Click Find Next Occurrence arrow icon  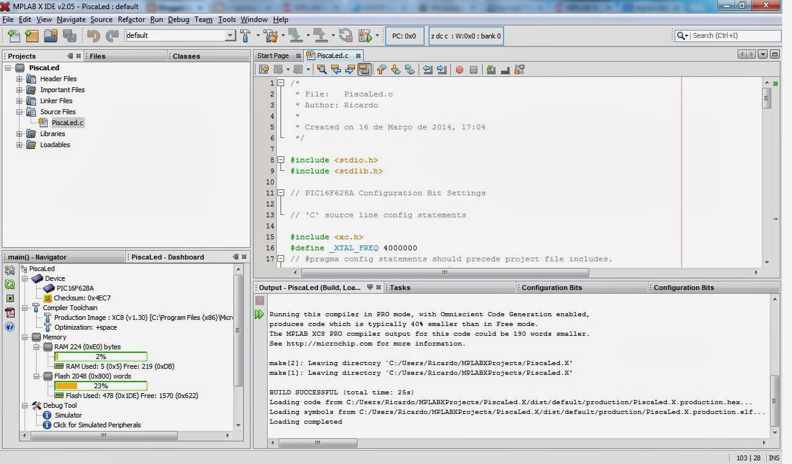coord(350,70)
